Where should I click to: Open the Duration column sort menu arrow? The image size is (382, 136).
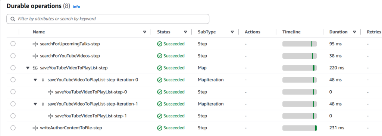[354, 32]
